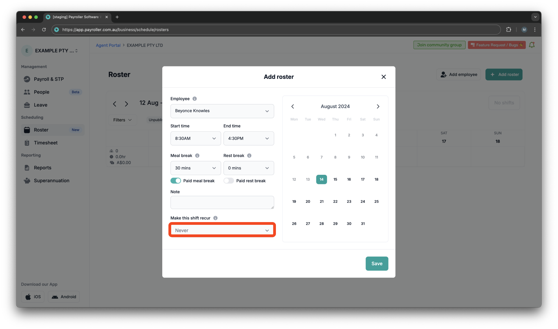Select August 14 in the calendar
The height and width of the screenshot is (329, 558).
[321, 179]
